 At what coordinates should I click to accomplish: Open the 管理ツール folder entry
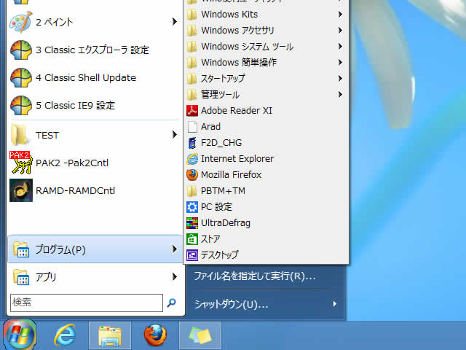tap(266, 94)
